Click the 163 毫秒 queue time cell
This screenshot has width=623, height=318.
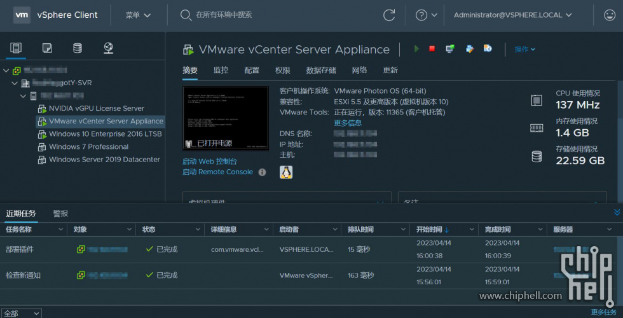pyautogui.click(x=361, y=275)
